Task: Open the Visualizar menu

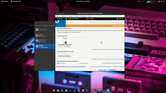Action: [70, 16]
